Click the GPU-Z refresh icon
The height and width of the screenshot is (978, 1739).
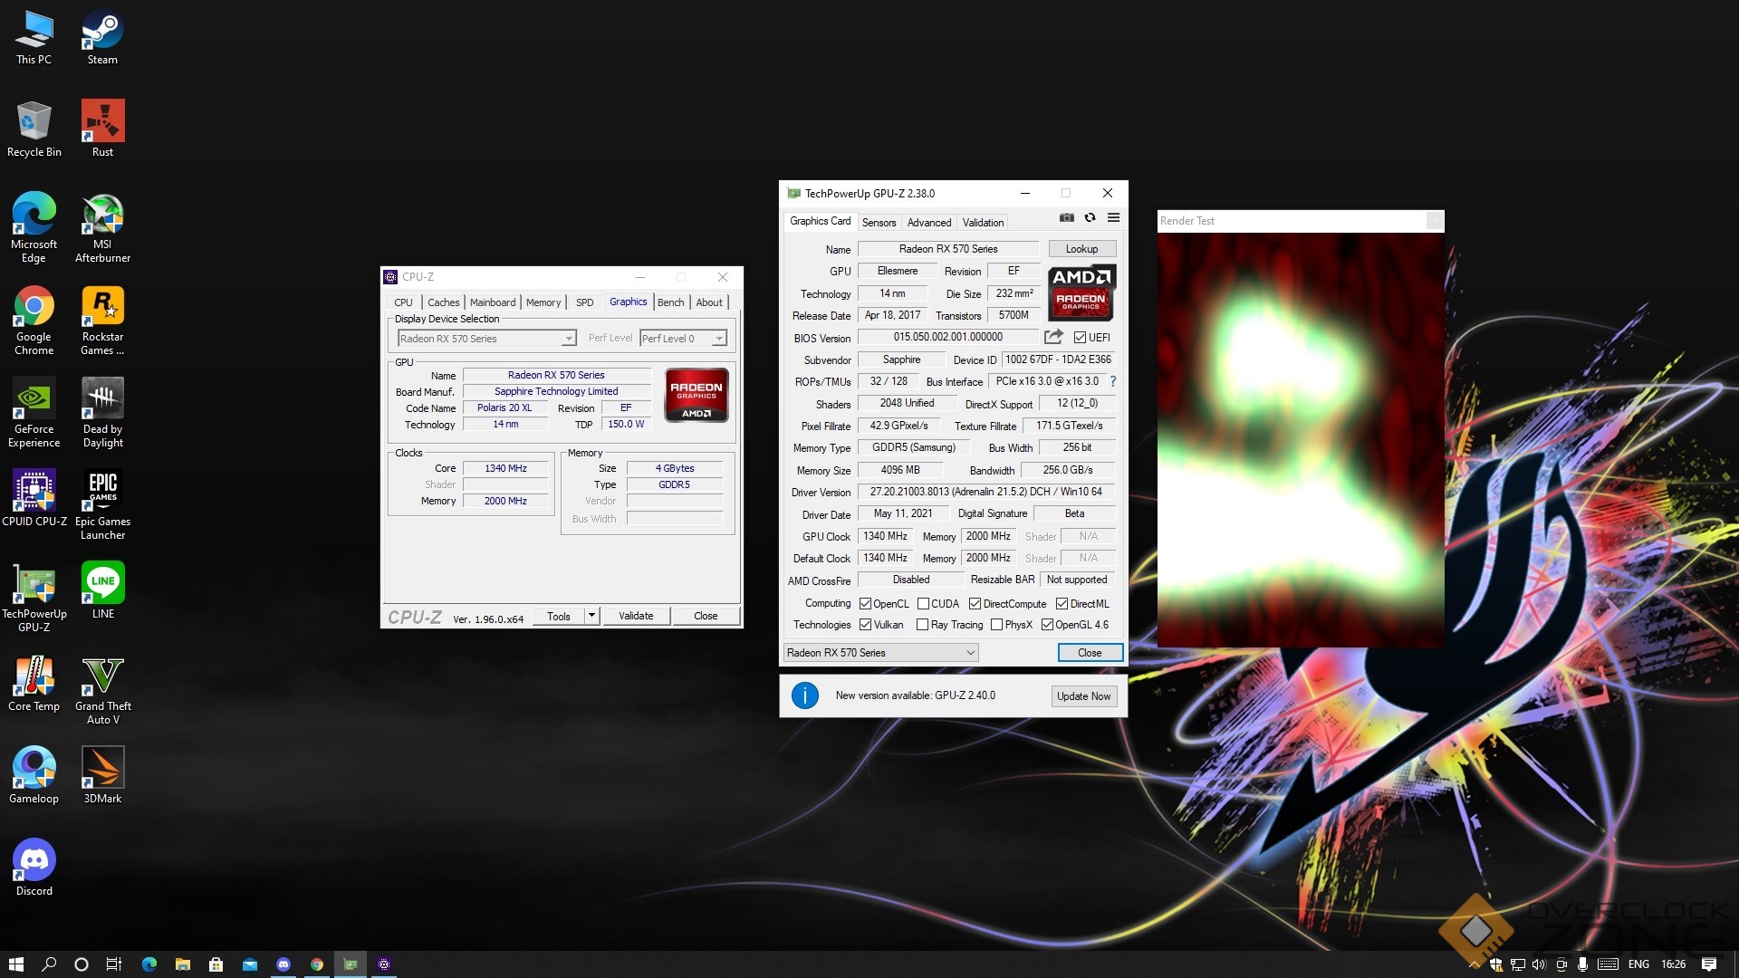(1090, 217)
